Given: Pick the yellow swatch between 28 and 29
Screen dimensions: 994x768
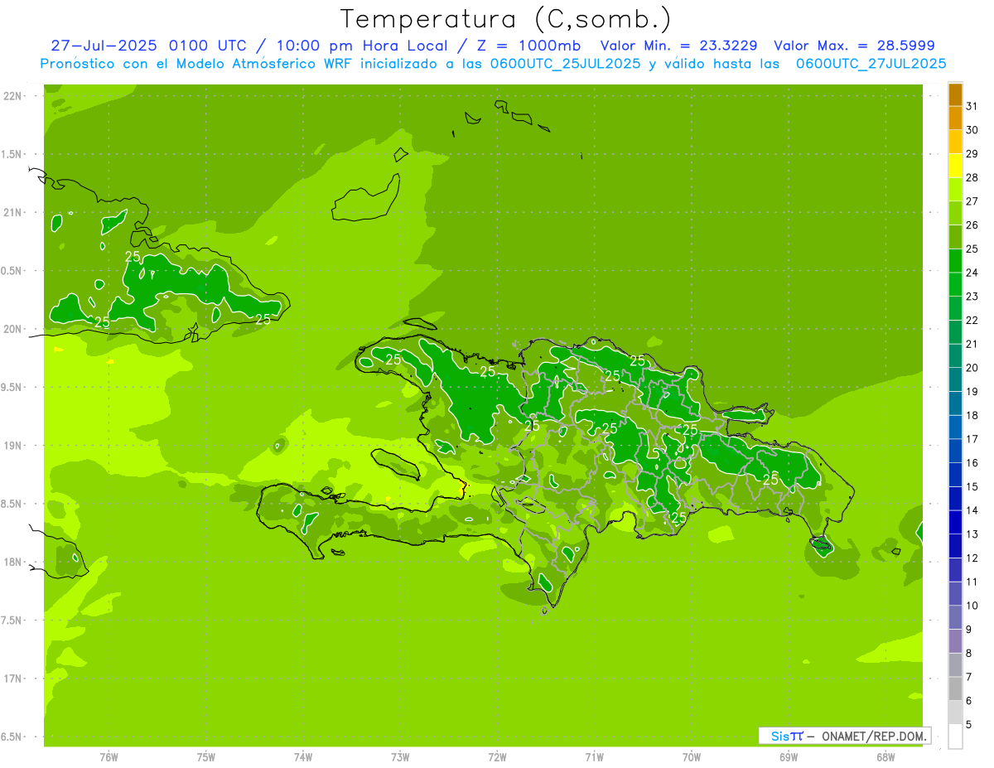Looking at the screenshot, I should 955,166.
